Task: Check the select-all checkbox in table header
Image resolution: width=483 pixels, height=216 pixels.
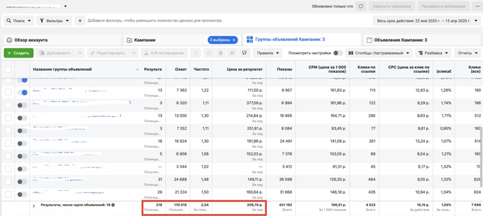Action: [x=8, y=69]
